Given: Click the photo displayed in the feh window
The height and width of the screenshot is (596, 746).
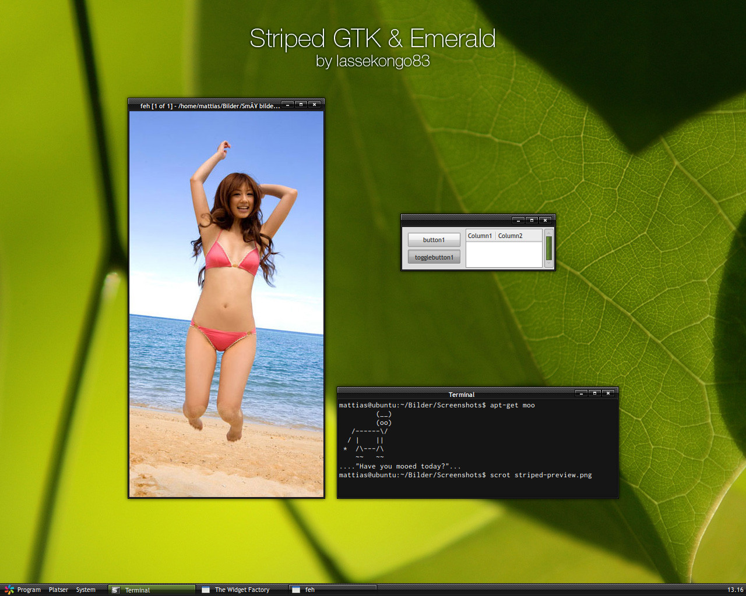Looking at the screenshot, I should click(x=226, y=304).
